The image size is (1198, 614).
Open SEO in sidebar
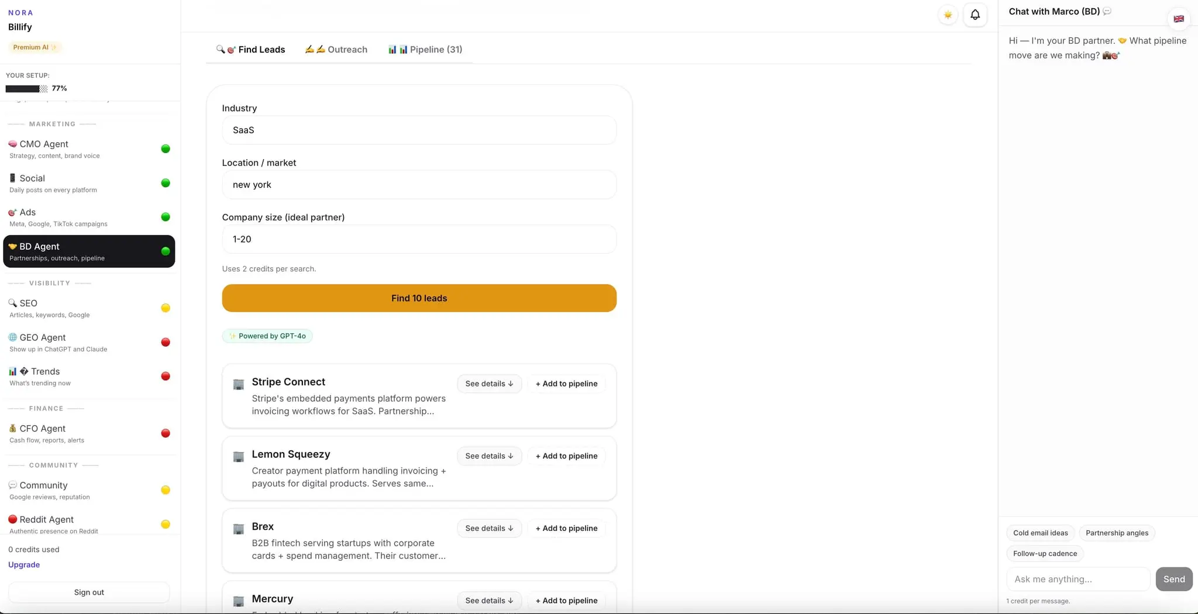(89, 308)
